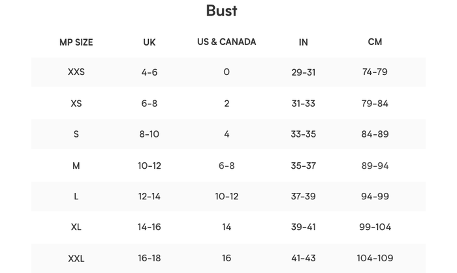Select the S size row label
The image size is (457, 273).
point(76,134)
